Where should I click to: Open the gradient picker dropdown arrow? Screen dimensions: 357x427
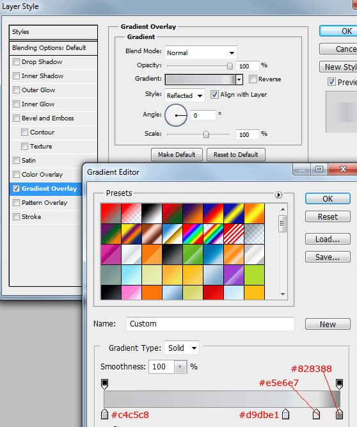(x=239, y=79)
